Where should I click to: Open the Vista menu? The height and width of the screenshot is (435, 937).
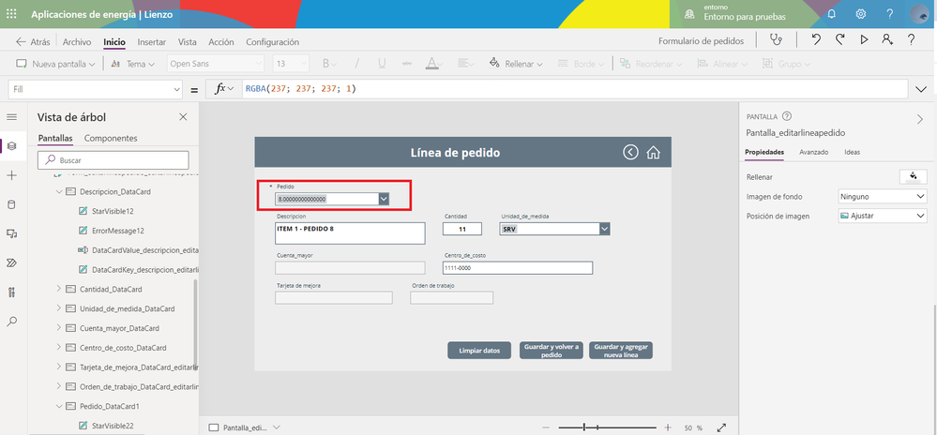187,42
